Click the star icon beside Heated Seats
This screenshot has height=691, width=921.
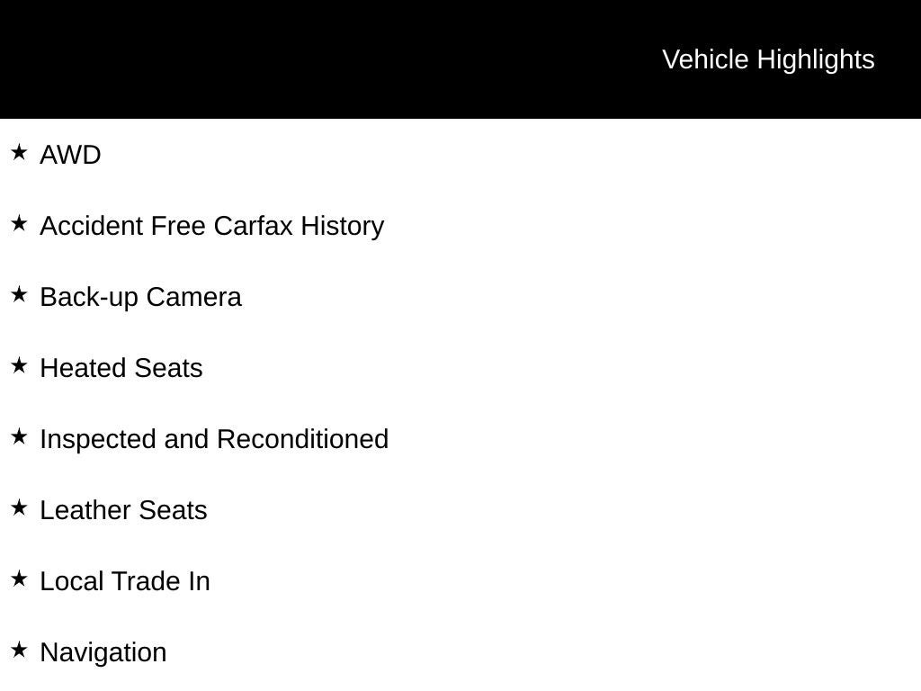(x=19, y=366)
